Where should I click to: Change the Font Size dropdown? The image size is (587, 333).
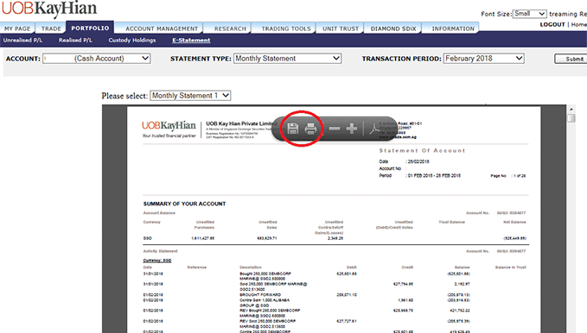[x=529, y=14]
